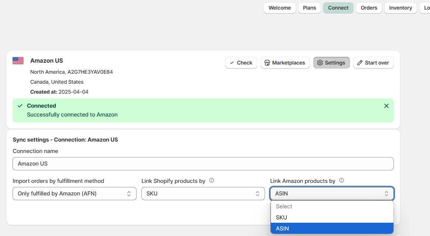Toggle the Settings button

tap(331, 63)
